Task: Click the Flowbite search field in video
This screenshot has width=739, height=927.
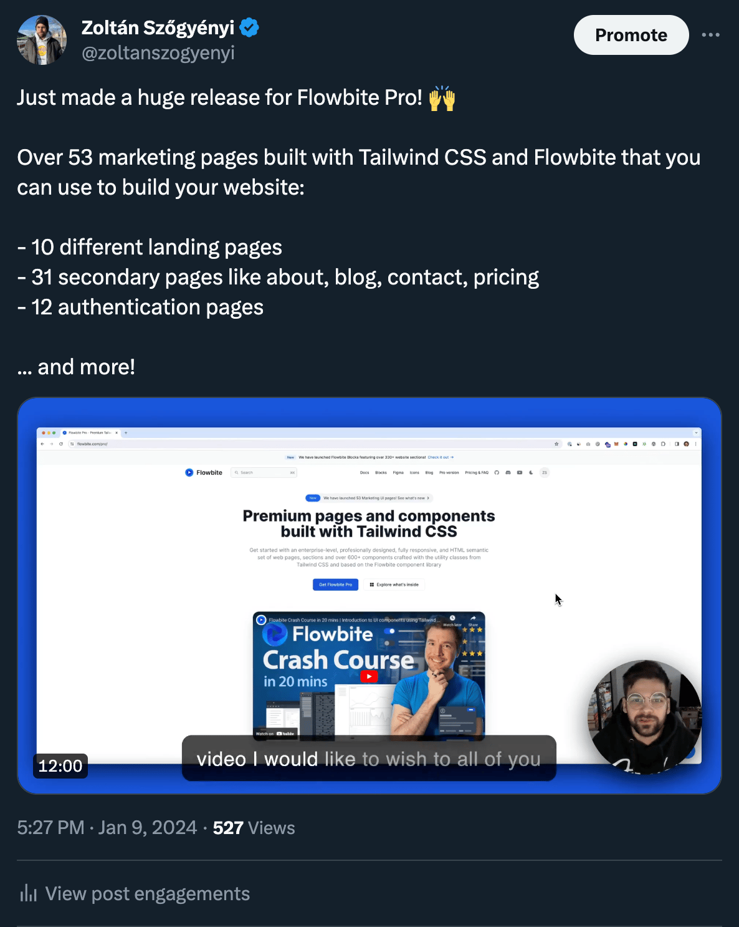Action: click(x=264, y=472)
